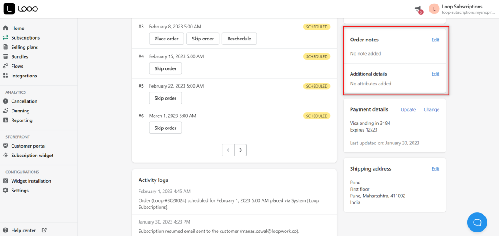The width and height of the screenshot is (499, 236).
Task: Click the Settings gear icon
Action: [x=5, y=190]
